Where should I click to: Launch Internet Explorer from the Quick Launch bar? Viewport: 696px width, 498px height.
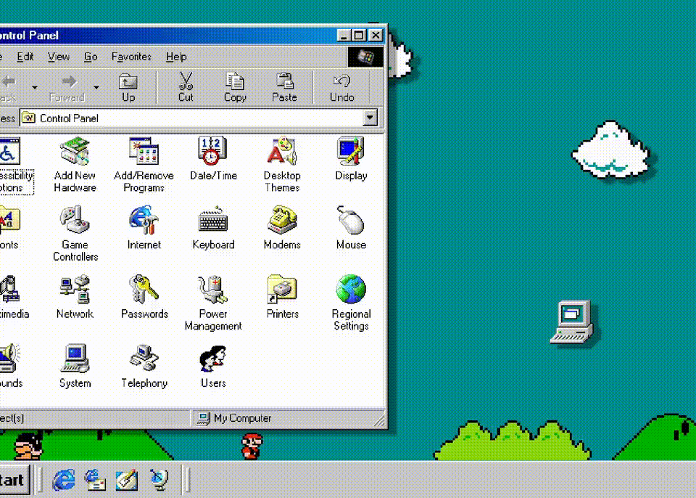tap(65, 479)
